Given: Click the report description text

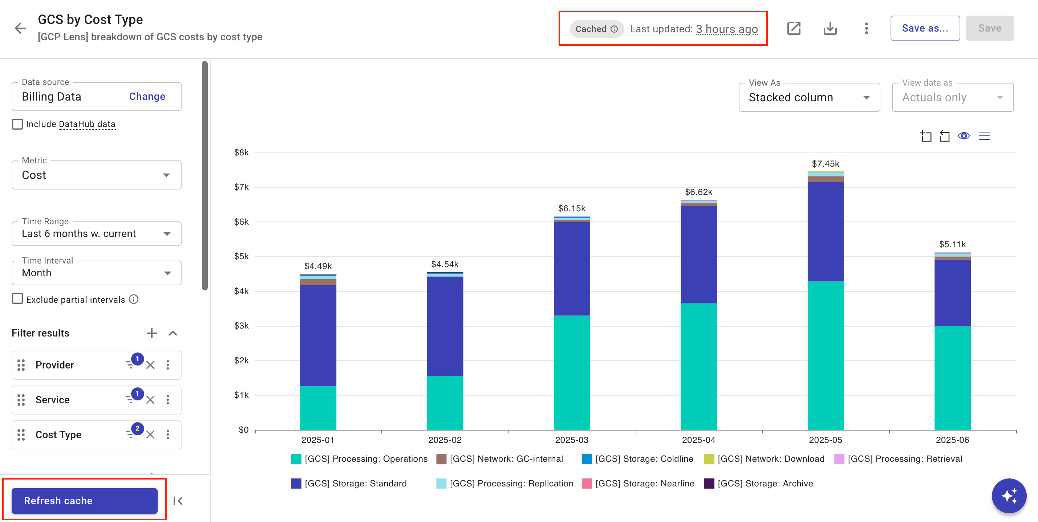Looking at the screenshot, I should pyautogui.click(x=150, y=37).
